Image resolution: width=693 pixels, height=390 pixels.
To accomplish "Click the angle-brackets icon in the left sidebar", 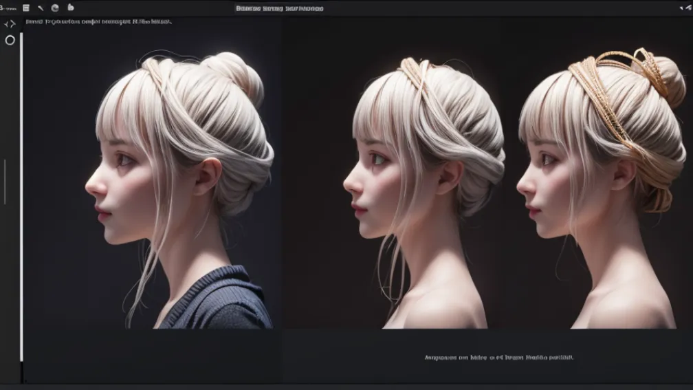I will [10, 24].
